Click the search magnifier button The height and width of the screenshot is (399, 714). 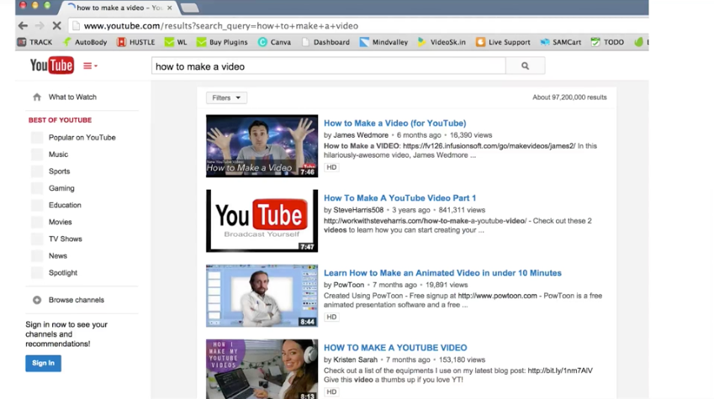tap(525, 66)
